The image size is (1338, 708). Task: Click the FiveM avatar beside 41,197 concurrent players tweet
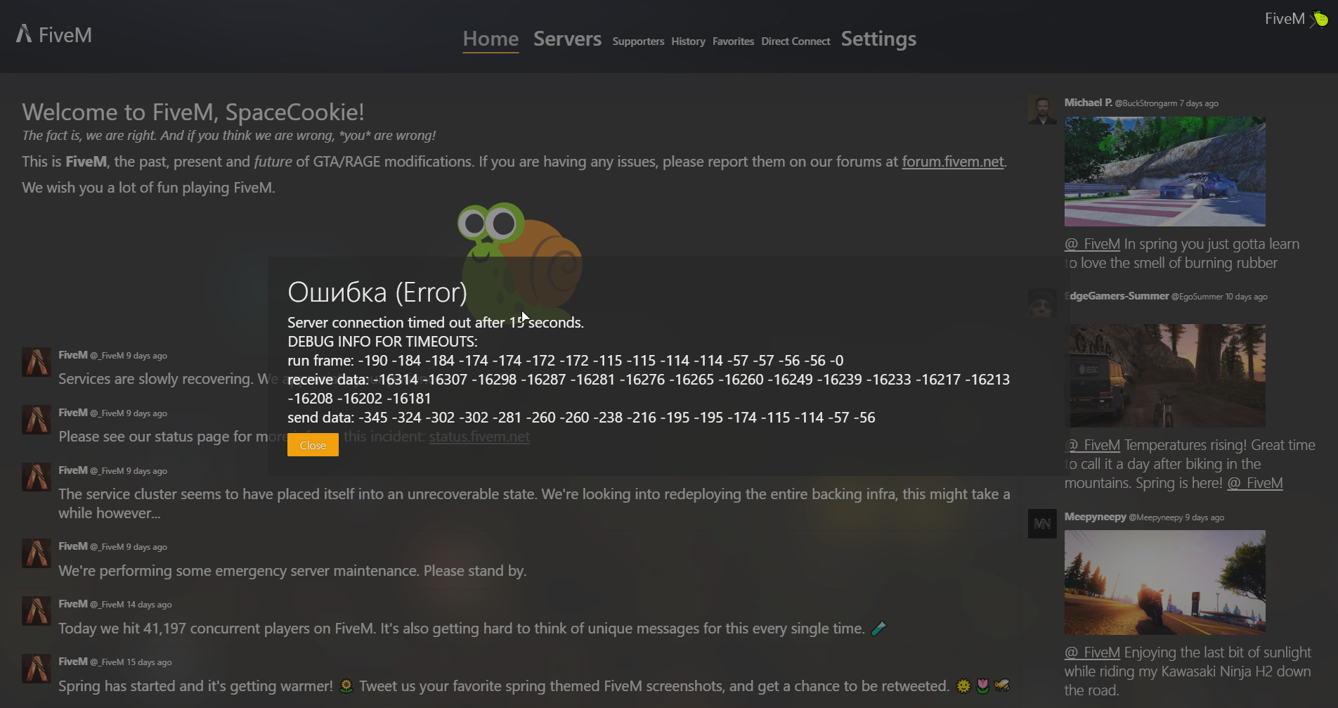point(37,611)
